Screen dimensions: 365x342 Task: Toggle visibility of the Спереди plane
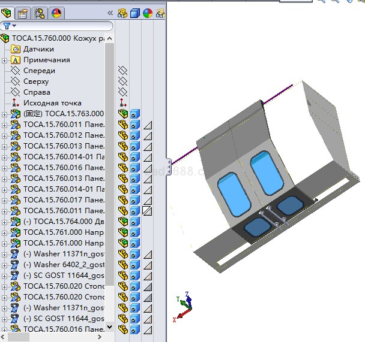point(123,71)
